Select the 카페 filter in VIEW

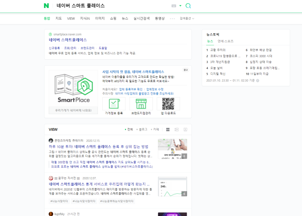(155, 129)
